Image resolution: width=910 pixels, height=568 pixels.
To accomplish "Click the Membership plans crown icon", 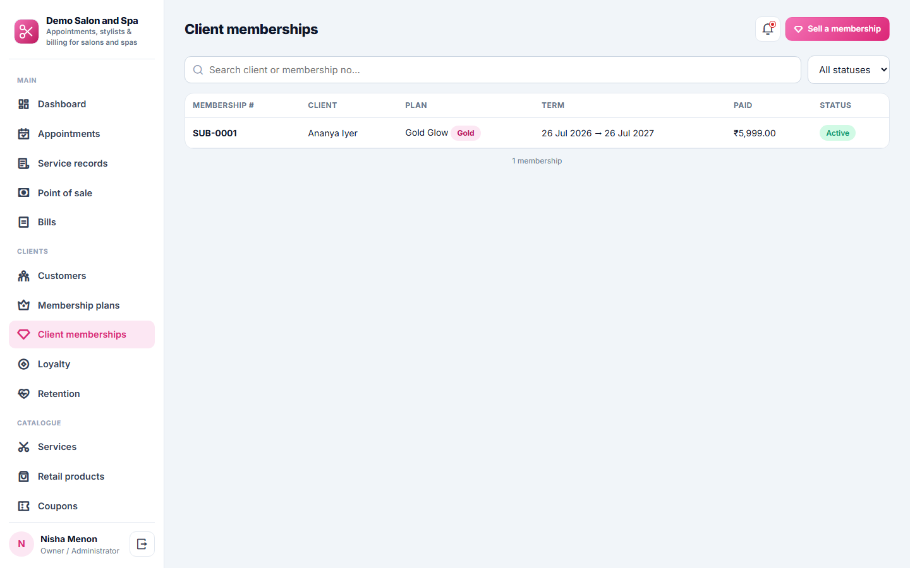I will pos(24,305).
